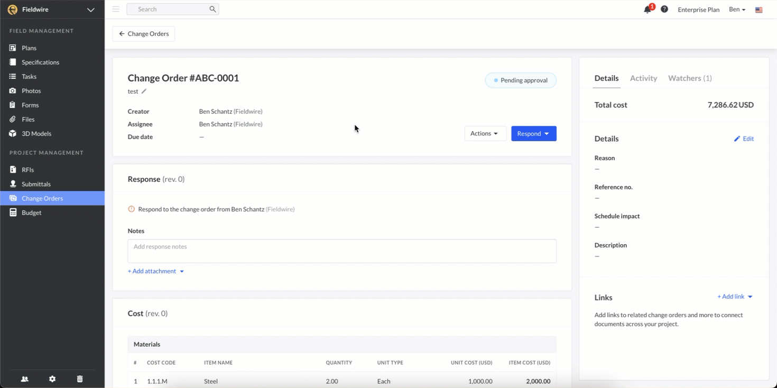
Task: Open the help question mark icon
Action: [x=664, y=10]
